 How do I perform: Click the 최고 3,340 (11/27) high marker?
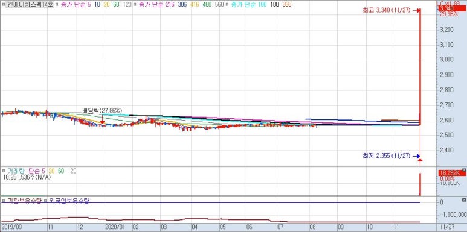tap(386, 10)
